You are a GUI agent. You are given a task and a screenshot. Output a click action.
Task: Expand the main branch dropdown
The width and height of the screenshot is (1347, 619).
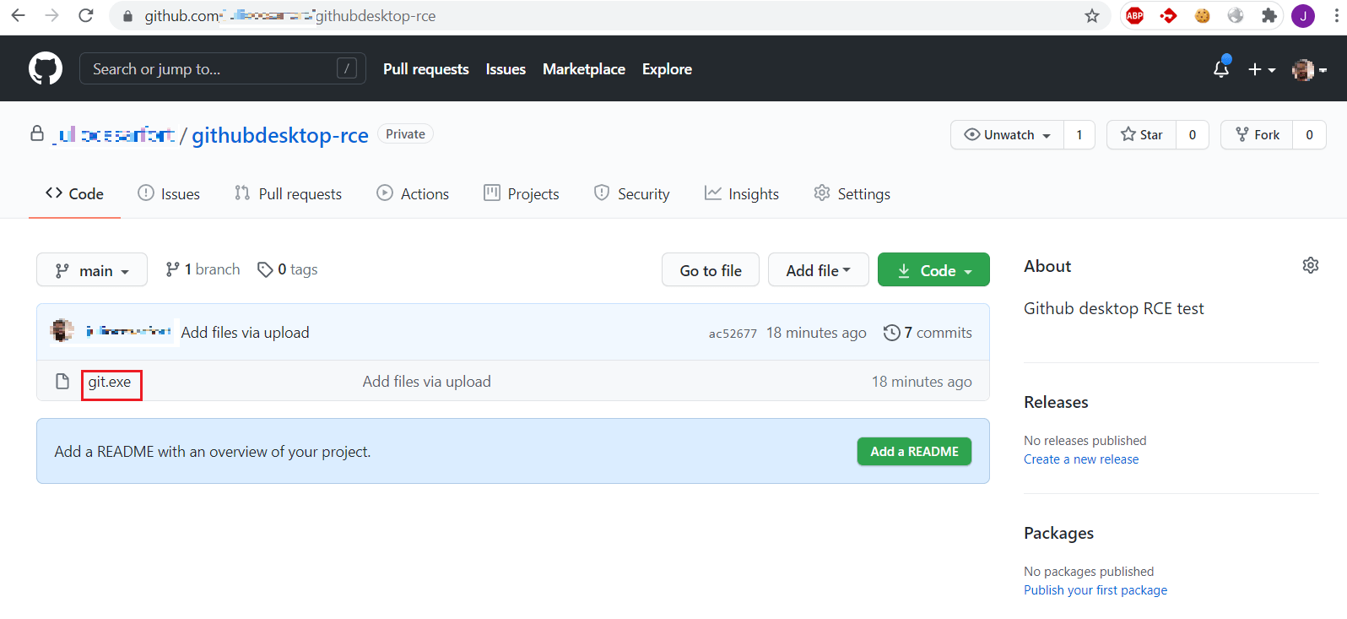(92, 270)
